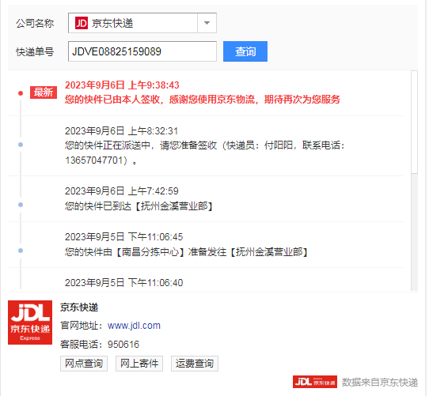Click the large JDL 京东快递 Express logo
Viewport: 429px width, 396px height.
point(30,322)
